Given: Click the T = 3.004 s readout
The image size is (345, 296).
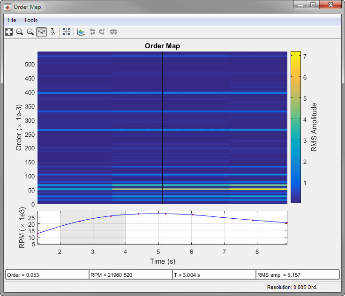Looking at the screenshot, I should pos(214,275).
